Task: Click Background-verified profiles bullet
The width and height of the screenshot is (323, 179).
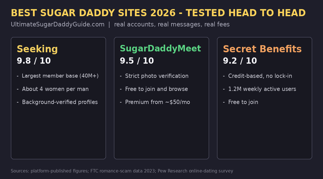Action: 60,102
